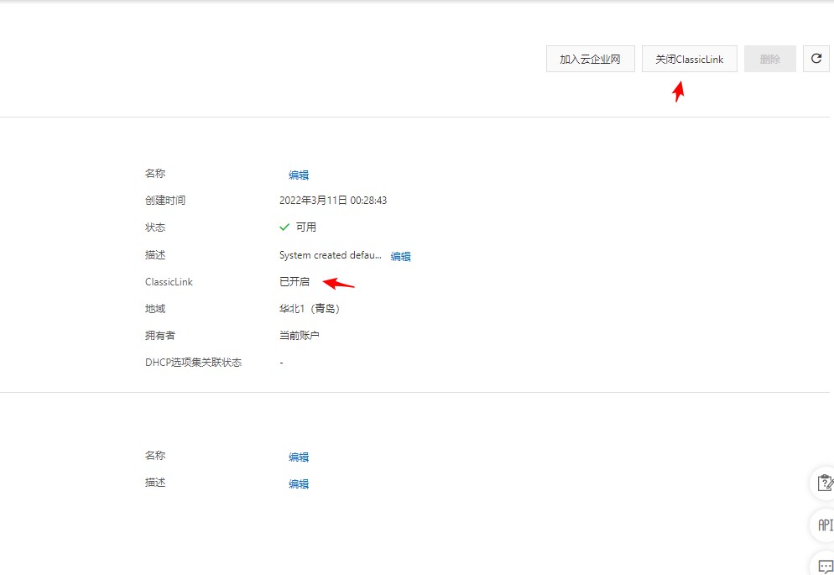834x575 pixels.
Task: Edit the lower 描述 field
Action: pyautogui.click(x=299, y=484)
